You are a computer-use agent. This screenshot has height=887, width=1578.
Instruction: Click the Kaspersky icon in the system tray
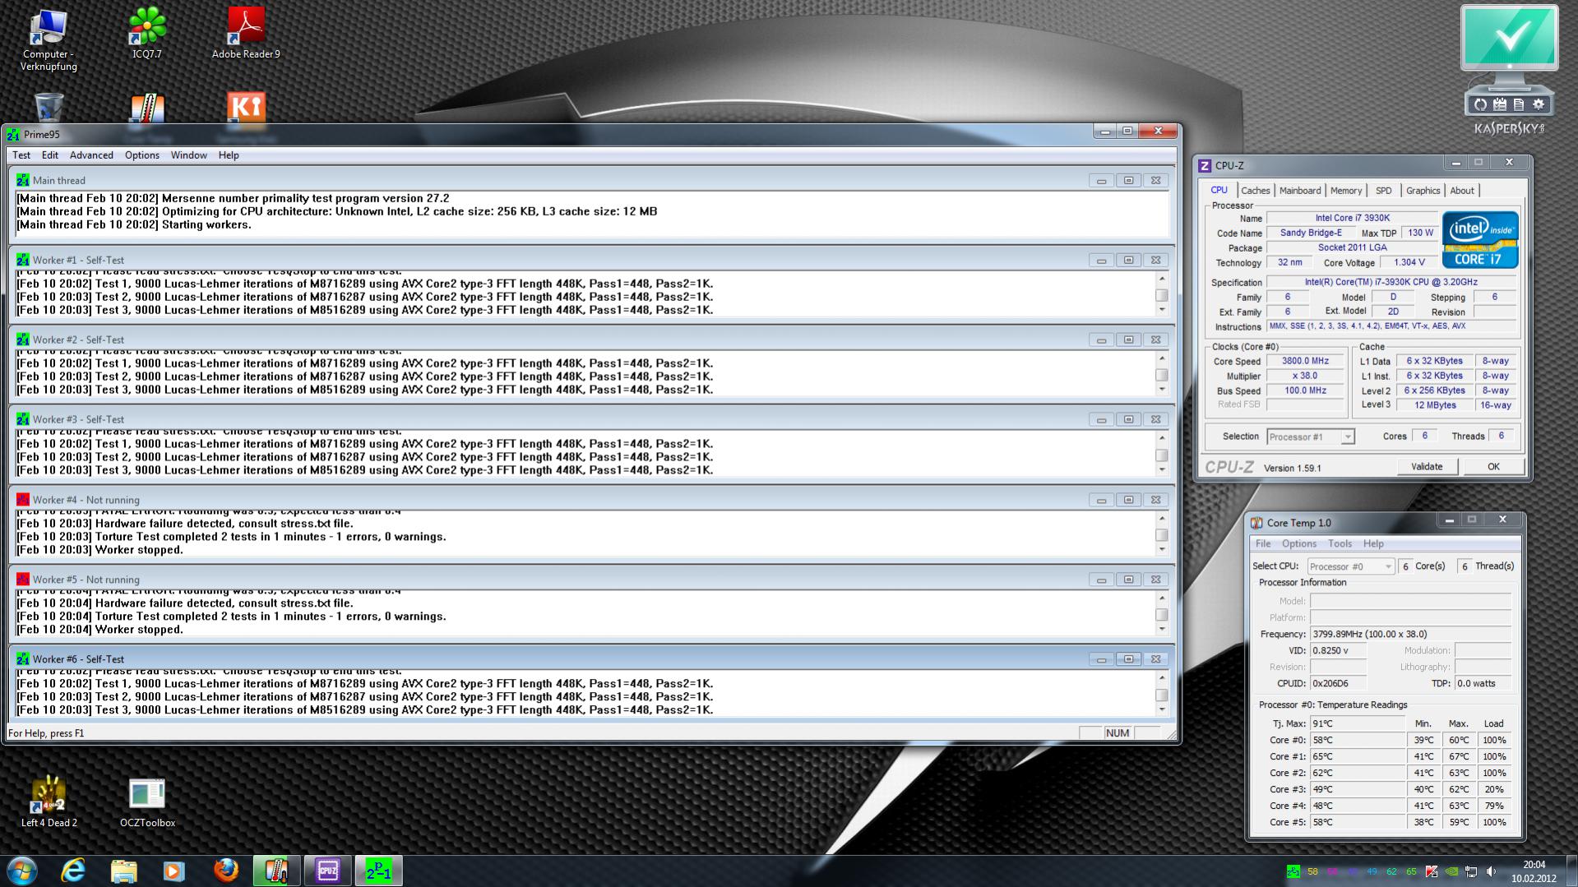(1432, 871)
